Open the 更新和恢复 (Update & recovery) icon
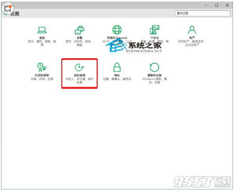Screen dimensions: 234x190 (155, 67)
